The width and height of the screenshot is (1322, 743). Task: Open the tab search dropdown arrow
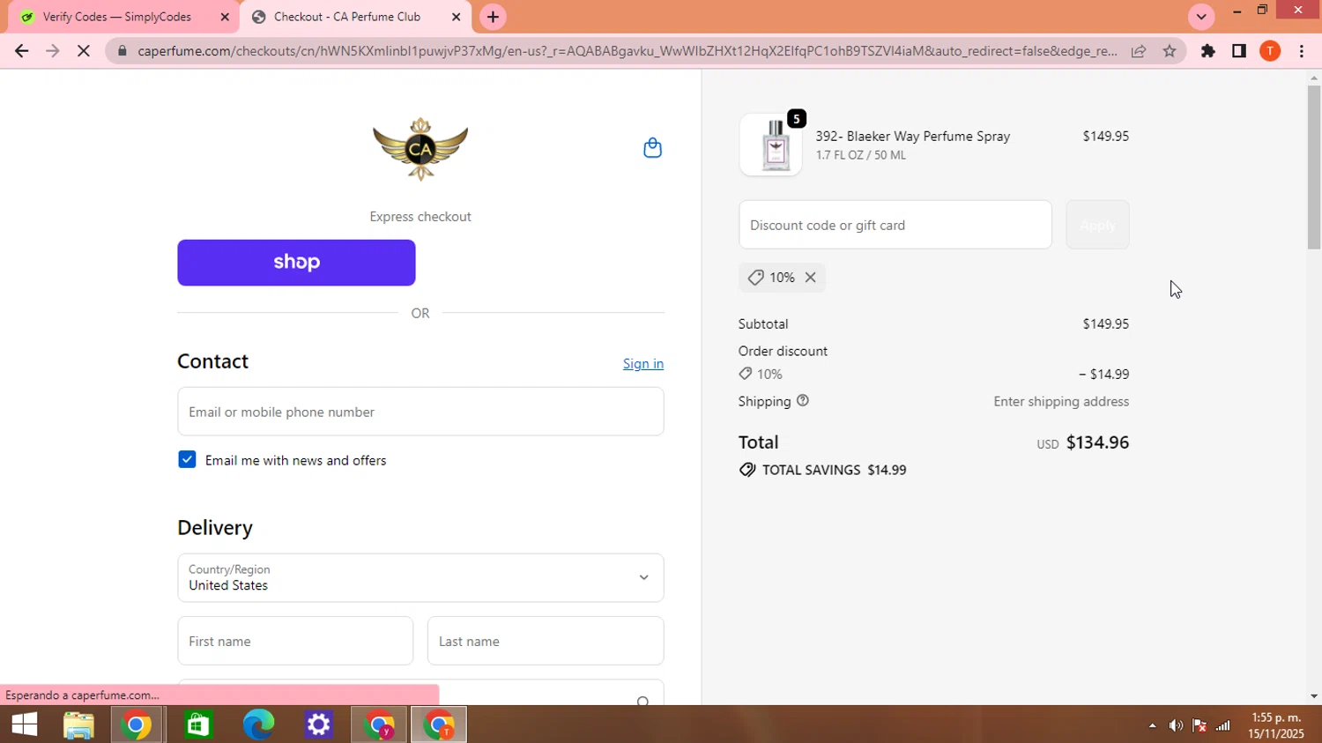[x=1201, y=17]
